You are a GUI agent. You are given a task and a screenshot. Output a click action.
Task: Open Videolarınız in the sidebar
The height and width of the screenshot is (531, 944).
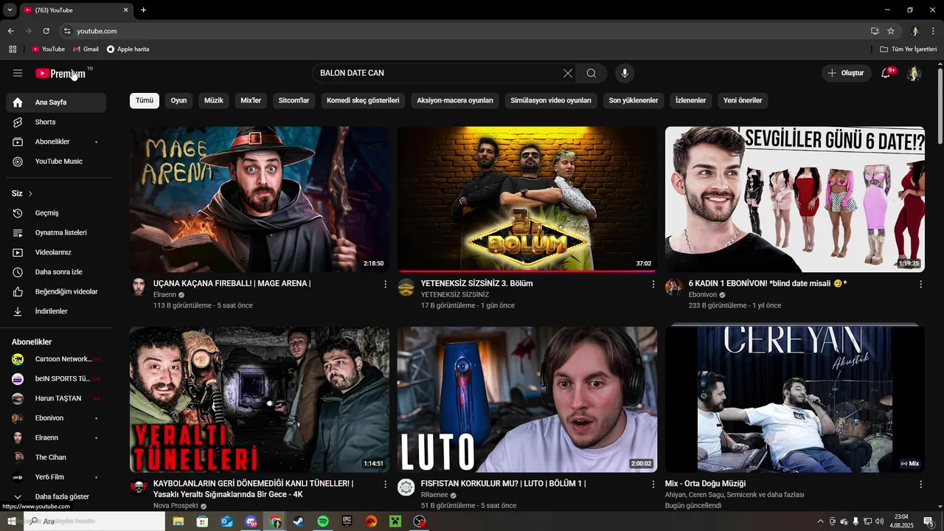56,252
